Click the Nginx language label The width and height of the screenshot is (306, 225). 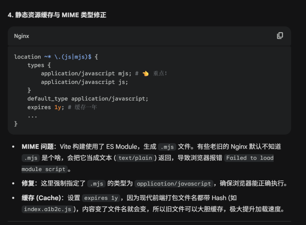22,36
